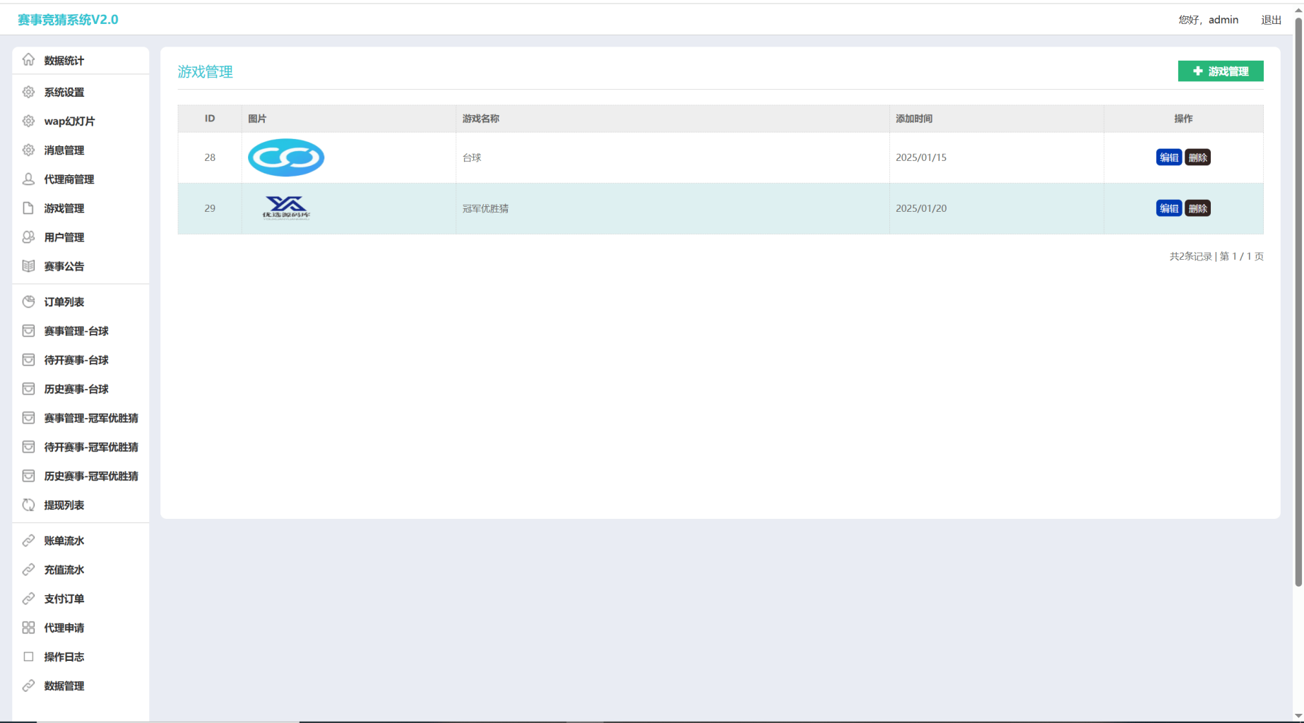Go to 历史赛事-冠军优胜猜 page
The width and height of the screenshot is (1304, 723).
tap(91, 476)
